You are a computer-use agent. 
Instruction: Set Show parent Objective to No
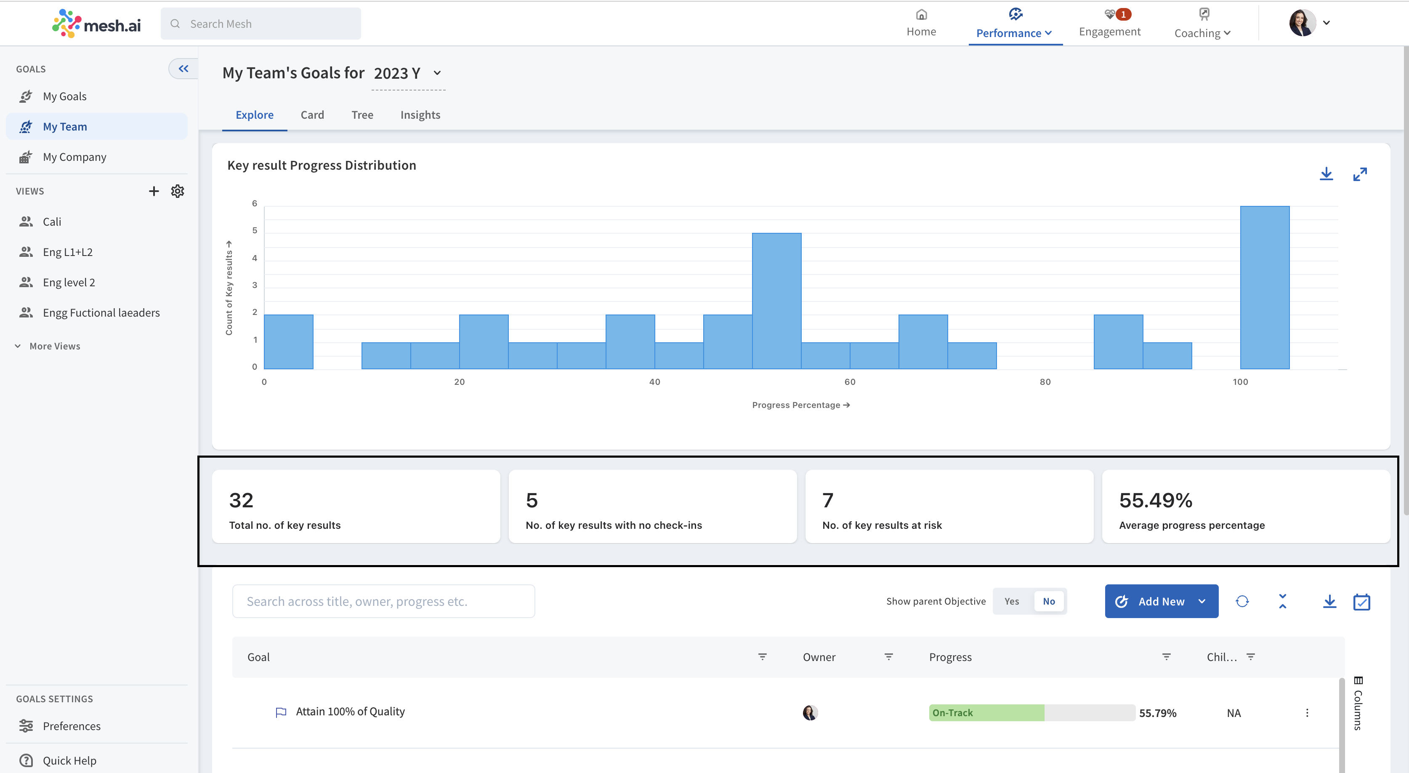(1049, 601)
